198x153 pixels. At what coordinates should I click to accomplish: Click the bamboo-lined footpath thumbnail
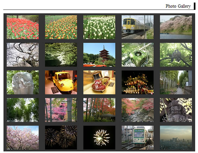coord(176,82)
